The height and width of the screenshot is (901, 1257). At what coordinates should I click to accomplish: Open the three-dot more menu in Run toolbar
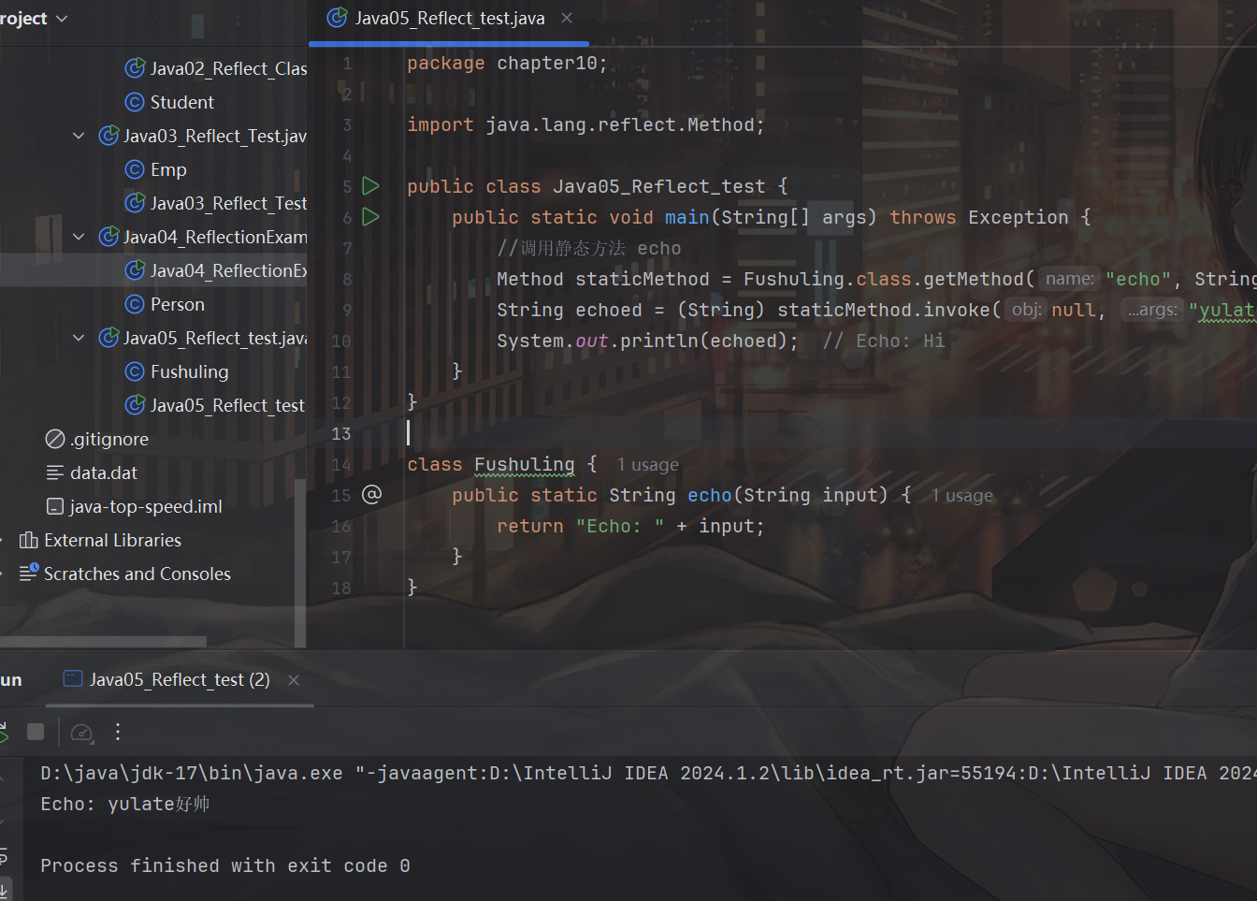click(x=118, y=733)
